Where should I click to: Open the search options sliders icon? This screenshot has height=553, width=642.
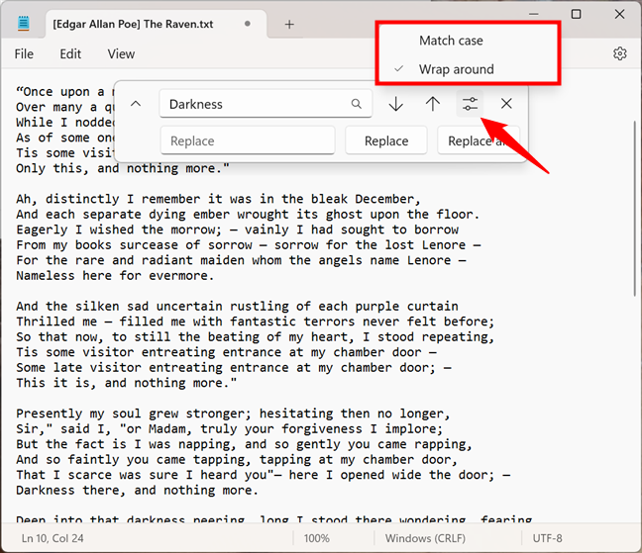pyautogui.click(x=470, y=104)
